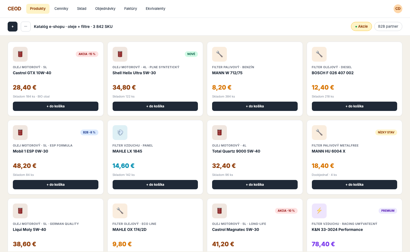Click the BOSCH F 026 407 002 wrench icon
Viewport: 410px width, 252px height.
319,54
